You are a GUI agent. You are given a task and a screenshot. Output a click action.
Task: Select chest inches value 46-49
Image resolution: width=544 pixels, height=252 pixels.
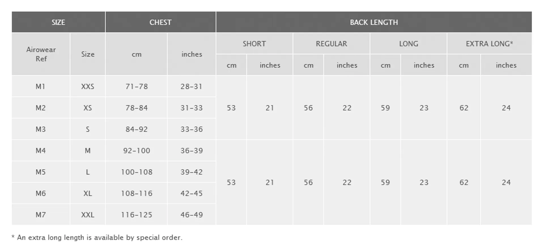pos(192,215)
